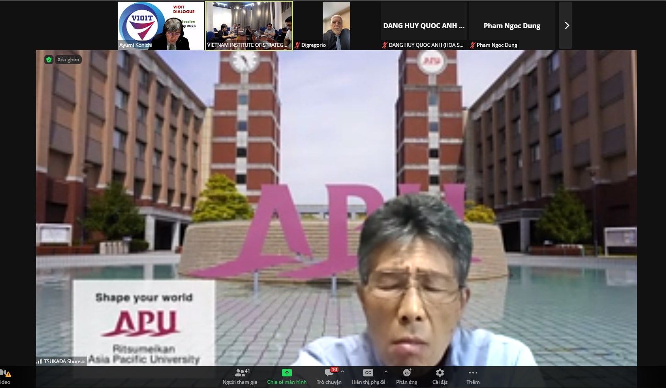Screen dimensions: 666x388
Task: Click the Chia sẻ màn hình label
Action: click(x=287, y=382)
